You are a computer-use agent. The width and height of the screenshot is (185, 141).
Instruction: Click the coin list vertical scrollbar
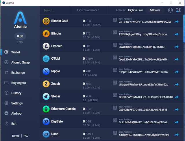[184, 28]
